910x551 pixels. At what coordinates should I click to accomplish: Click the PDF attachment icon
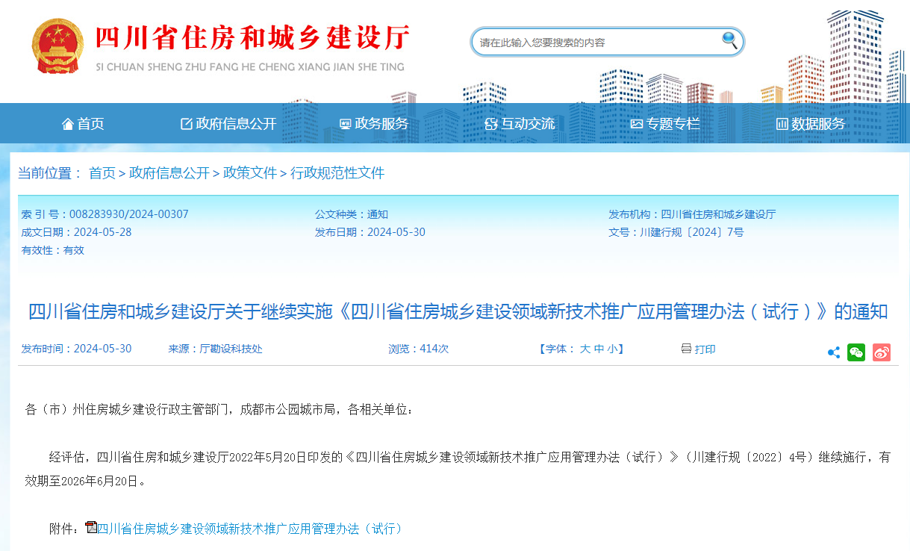click(x=91, y=527)
